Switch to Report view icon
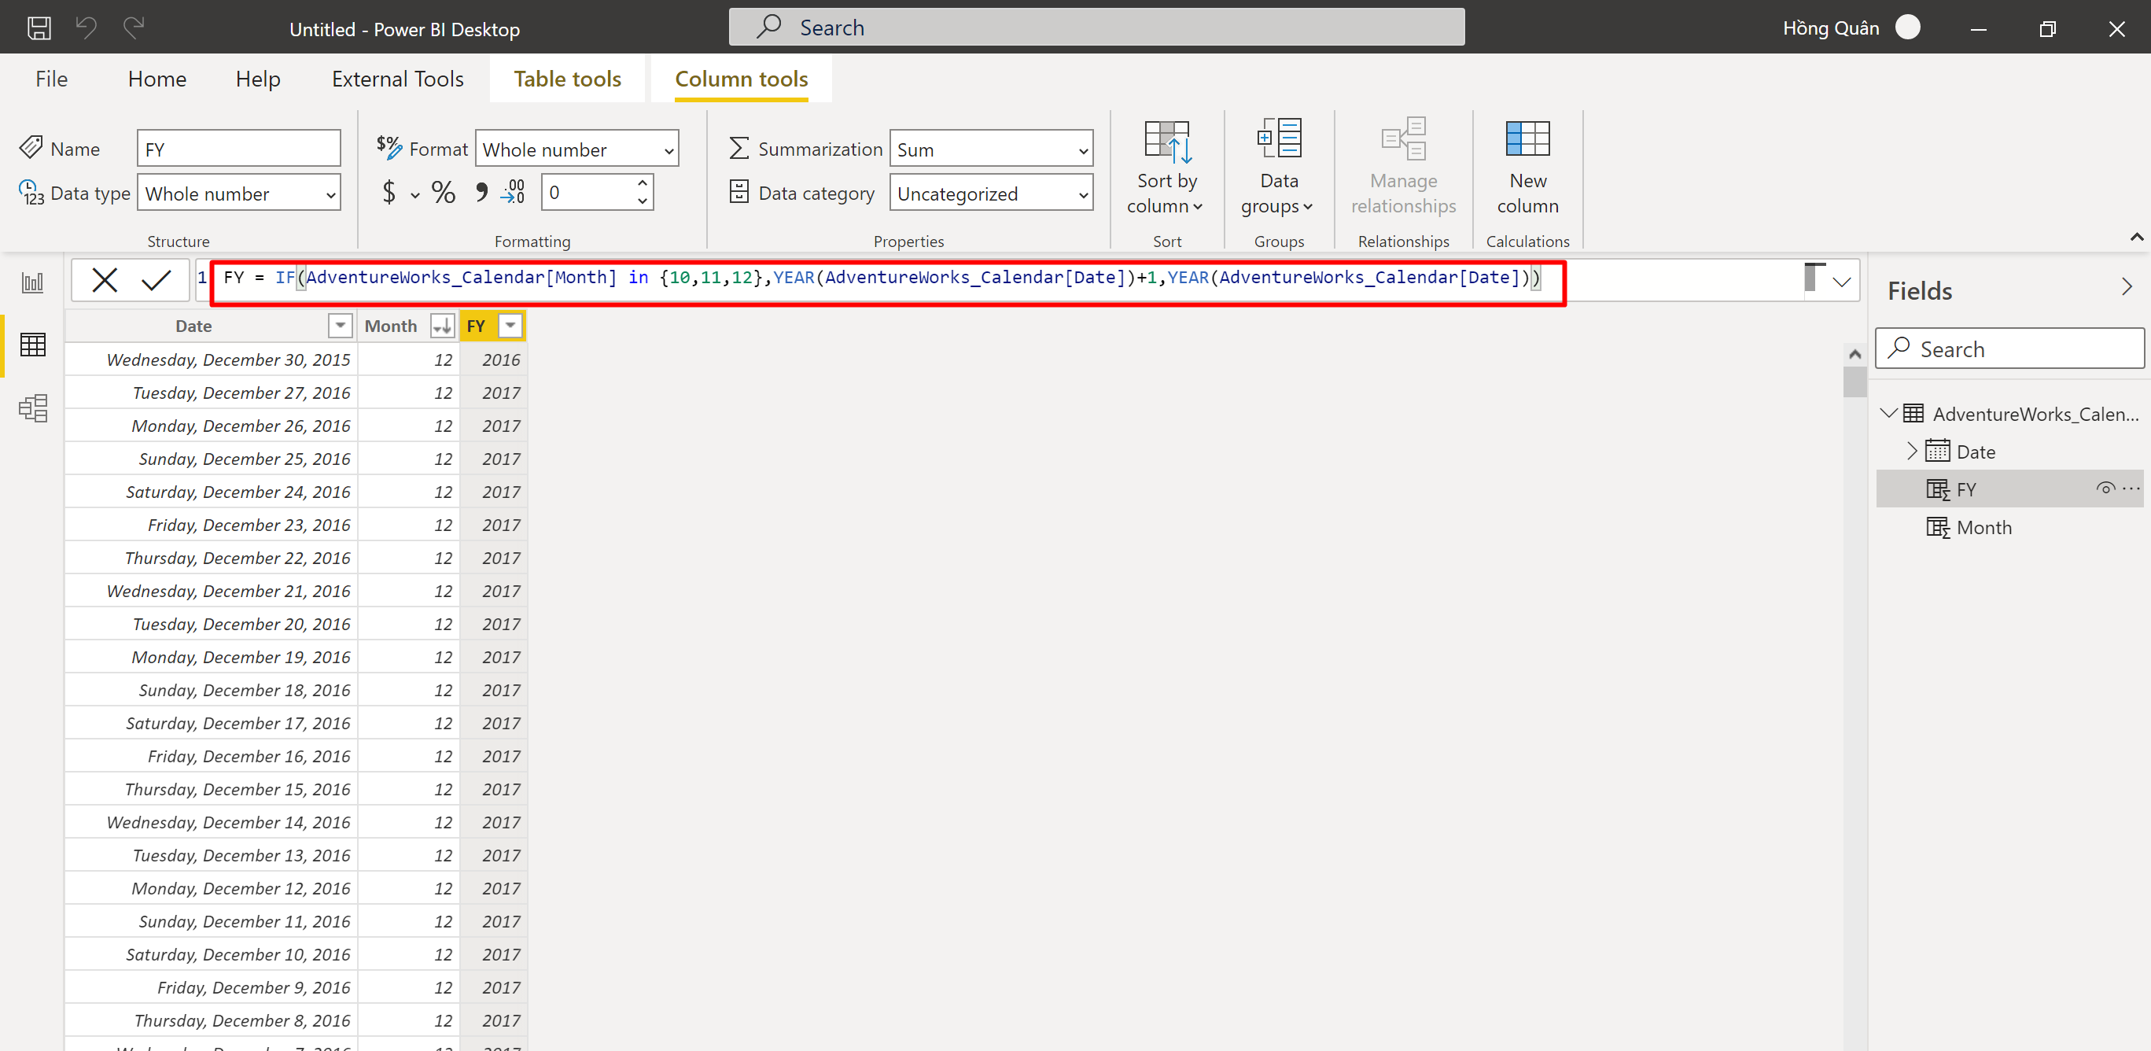 pyautogui.click(x=32, y=282)
